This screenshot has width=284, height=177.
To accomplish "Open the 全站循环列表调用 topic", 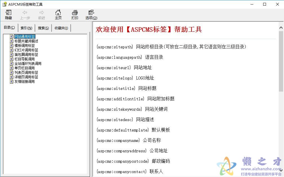I will pyautogui.click(x=28, y=64).
